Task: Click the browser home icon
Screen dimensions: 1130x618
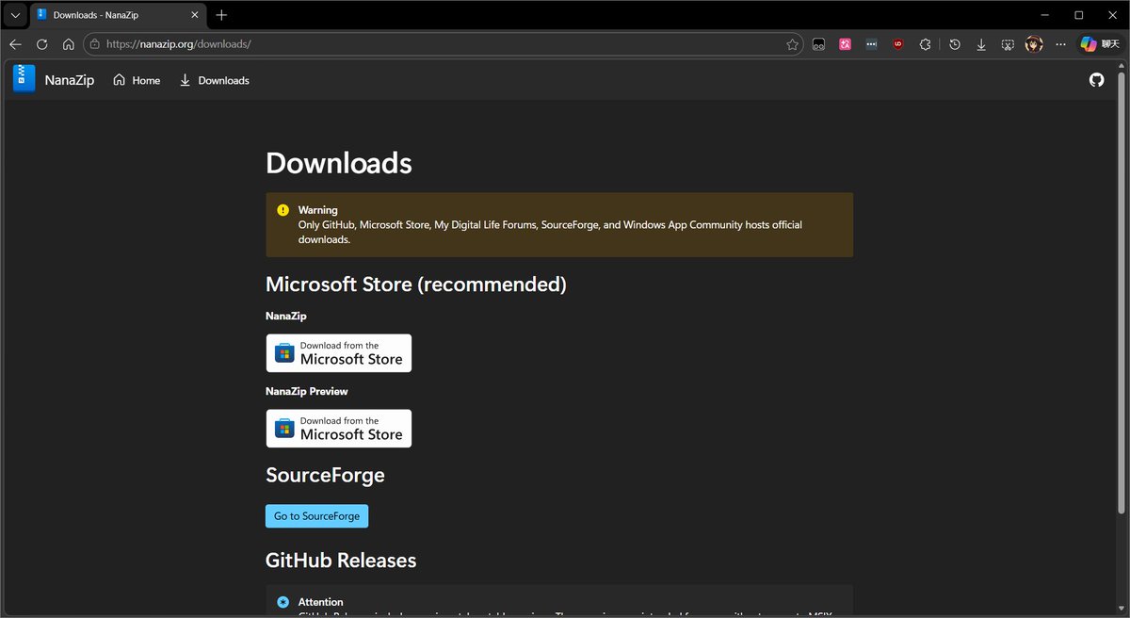Action: [68, 44]
